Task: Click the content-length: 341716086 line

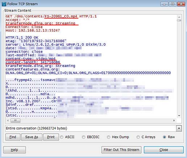Action: click(x=33, y=62)
